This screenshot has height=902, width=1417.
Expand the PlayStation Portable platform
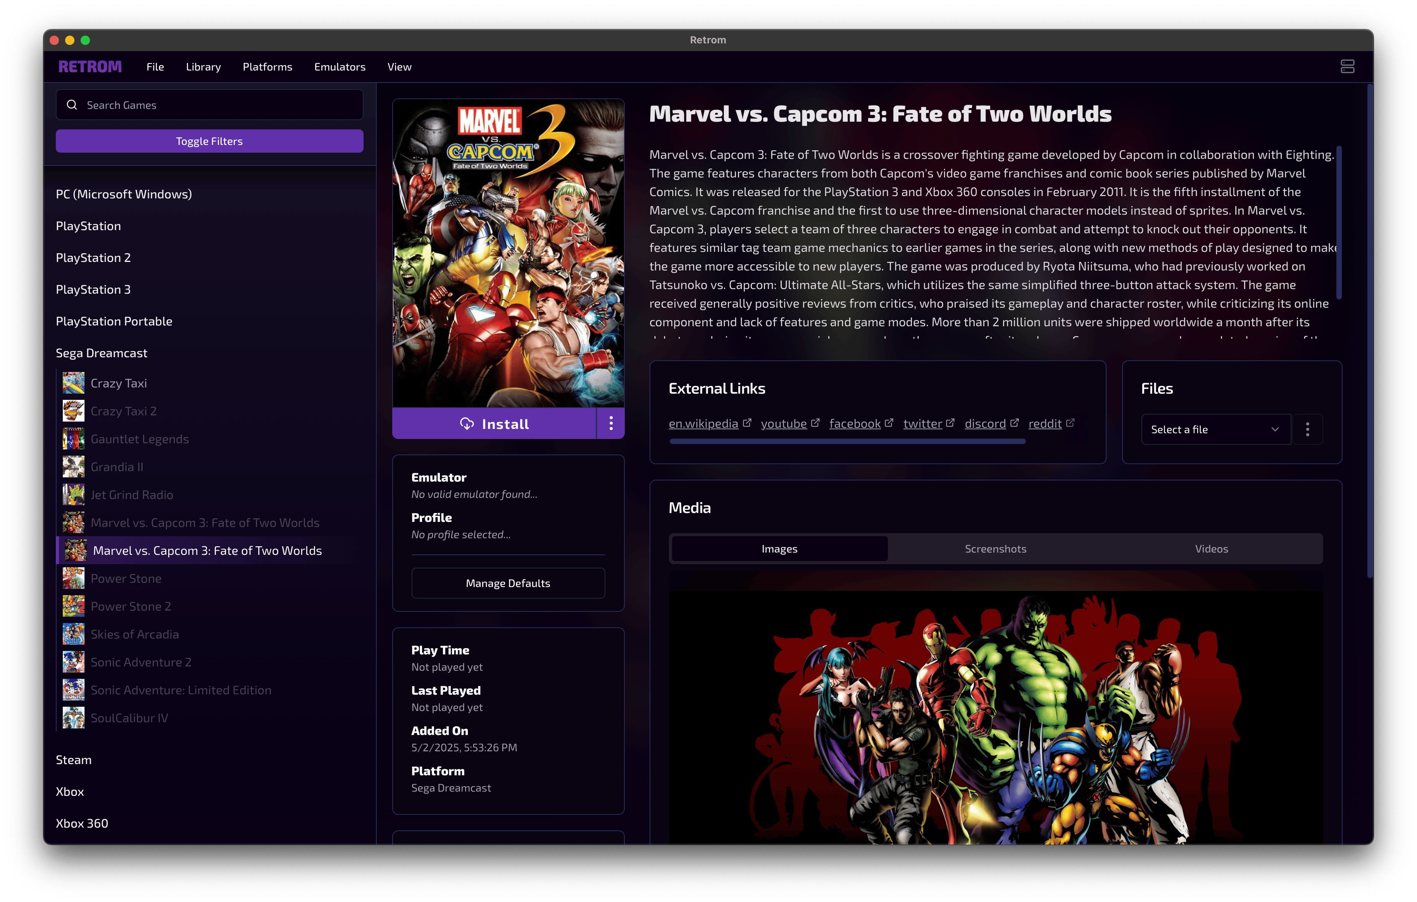pyautogui.click(x=114, y=321)
